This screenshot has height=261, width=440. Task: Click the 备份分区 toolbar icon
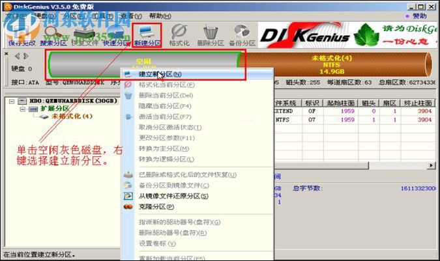pos(242,35)
